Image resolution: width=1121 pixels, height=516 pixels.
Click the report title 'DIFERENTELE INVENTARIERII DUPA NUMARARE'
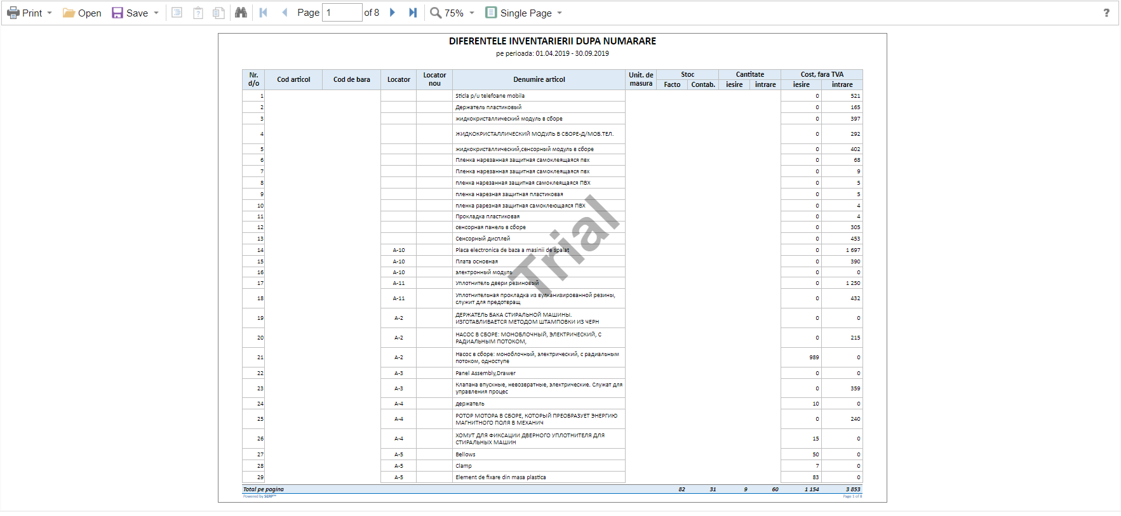[x=553, y=41]
